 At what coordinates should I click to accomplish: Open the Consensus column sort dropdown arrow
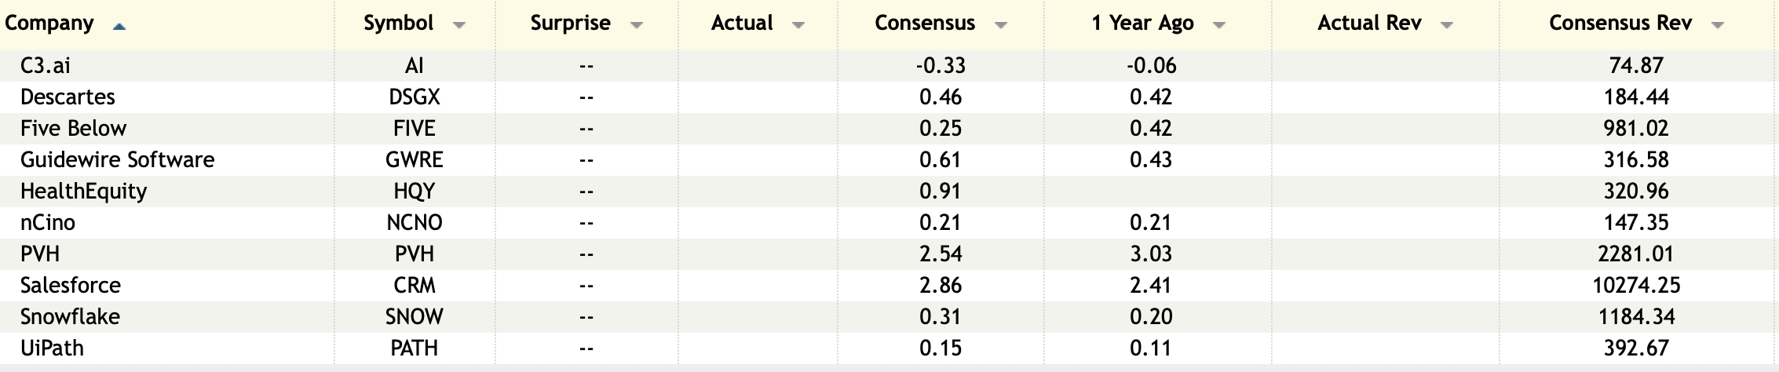[x=1001, y=25]
